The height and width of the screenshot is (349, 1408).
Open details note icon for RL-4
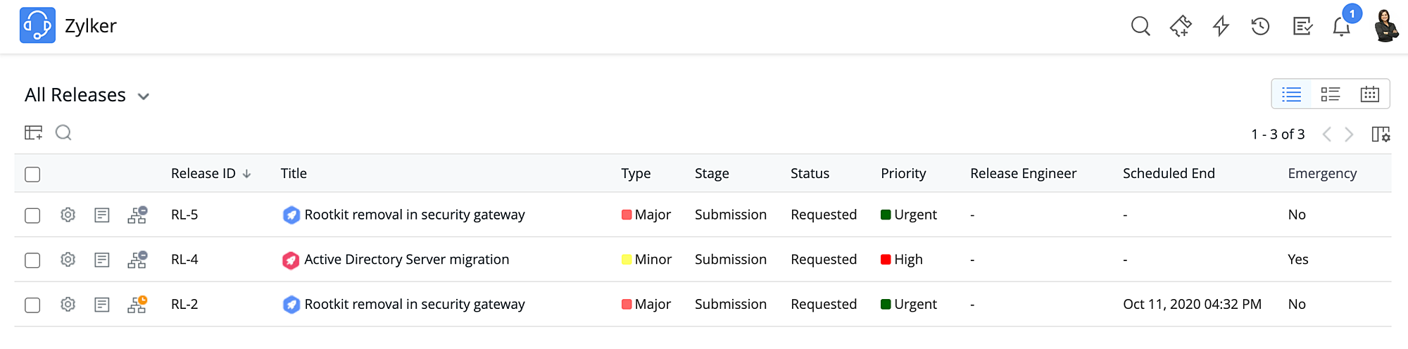click(x=102, y=260)
